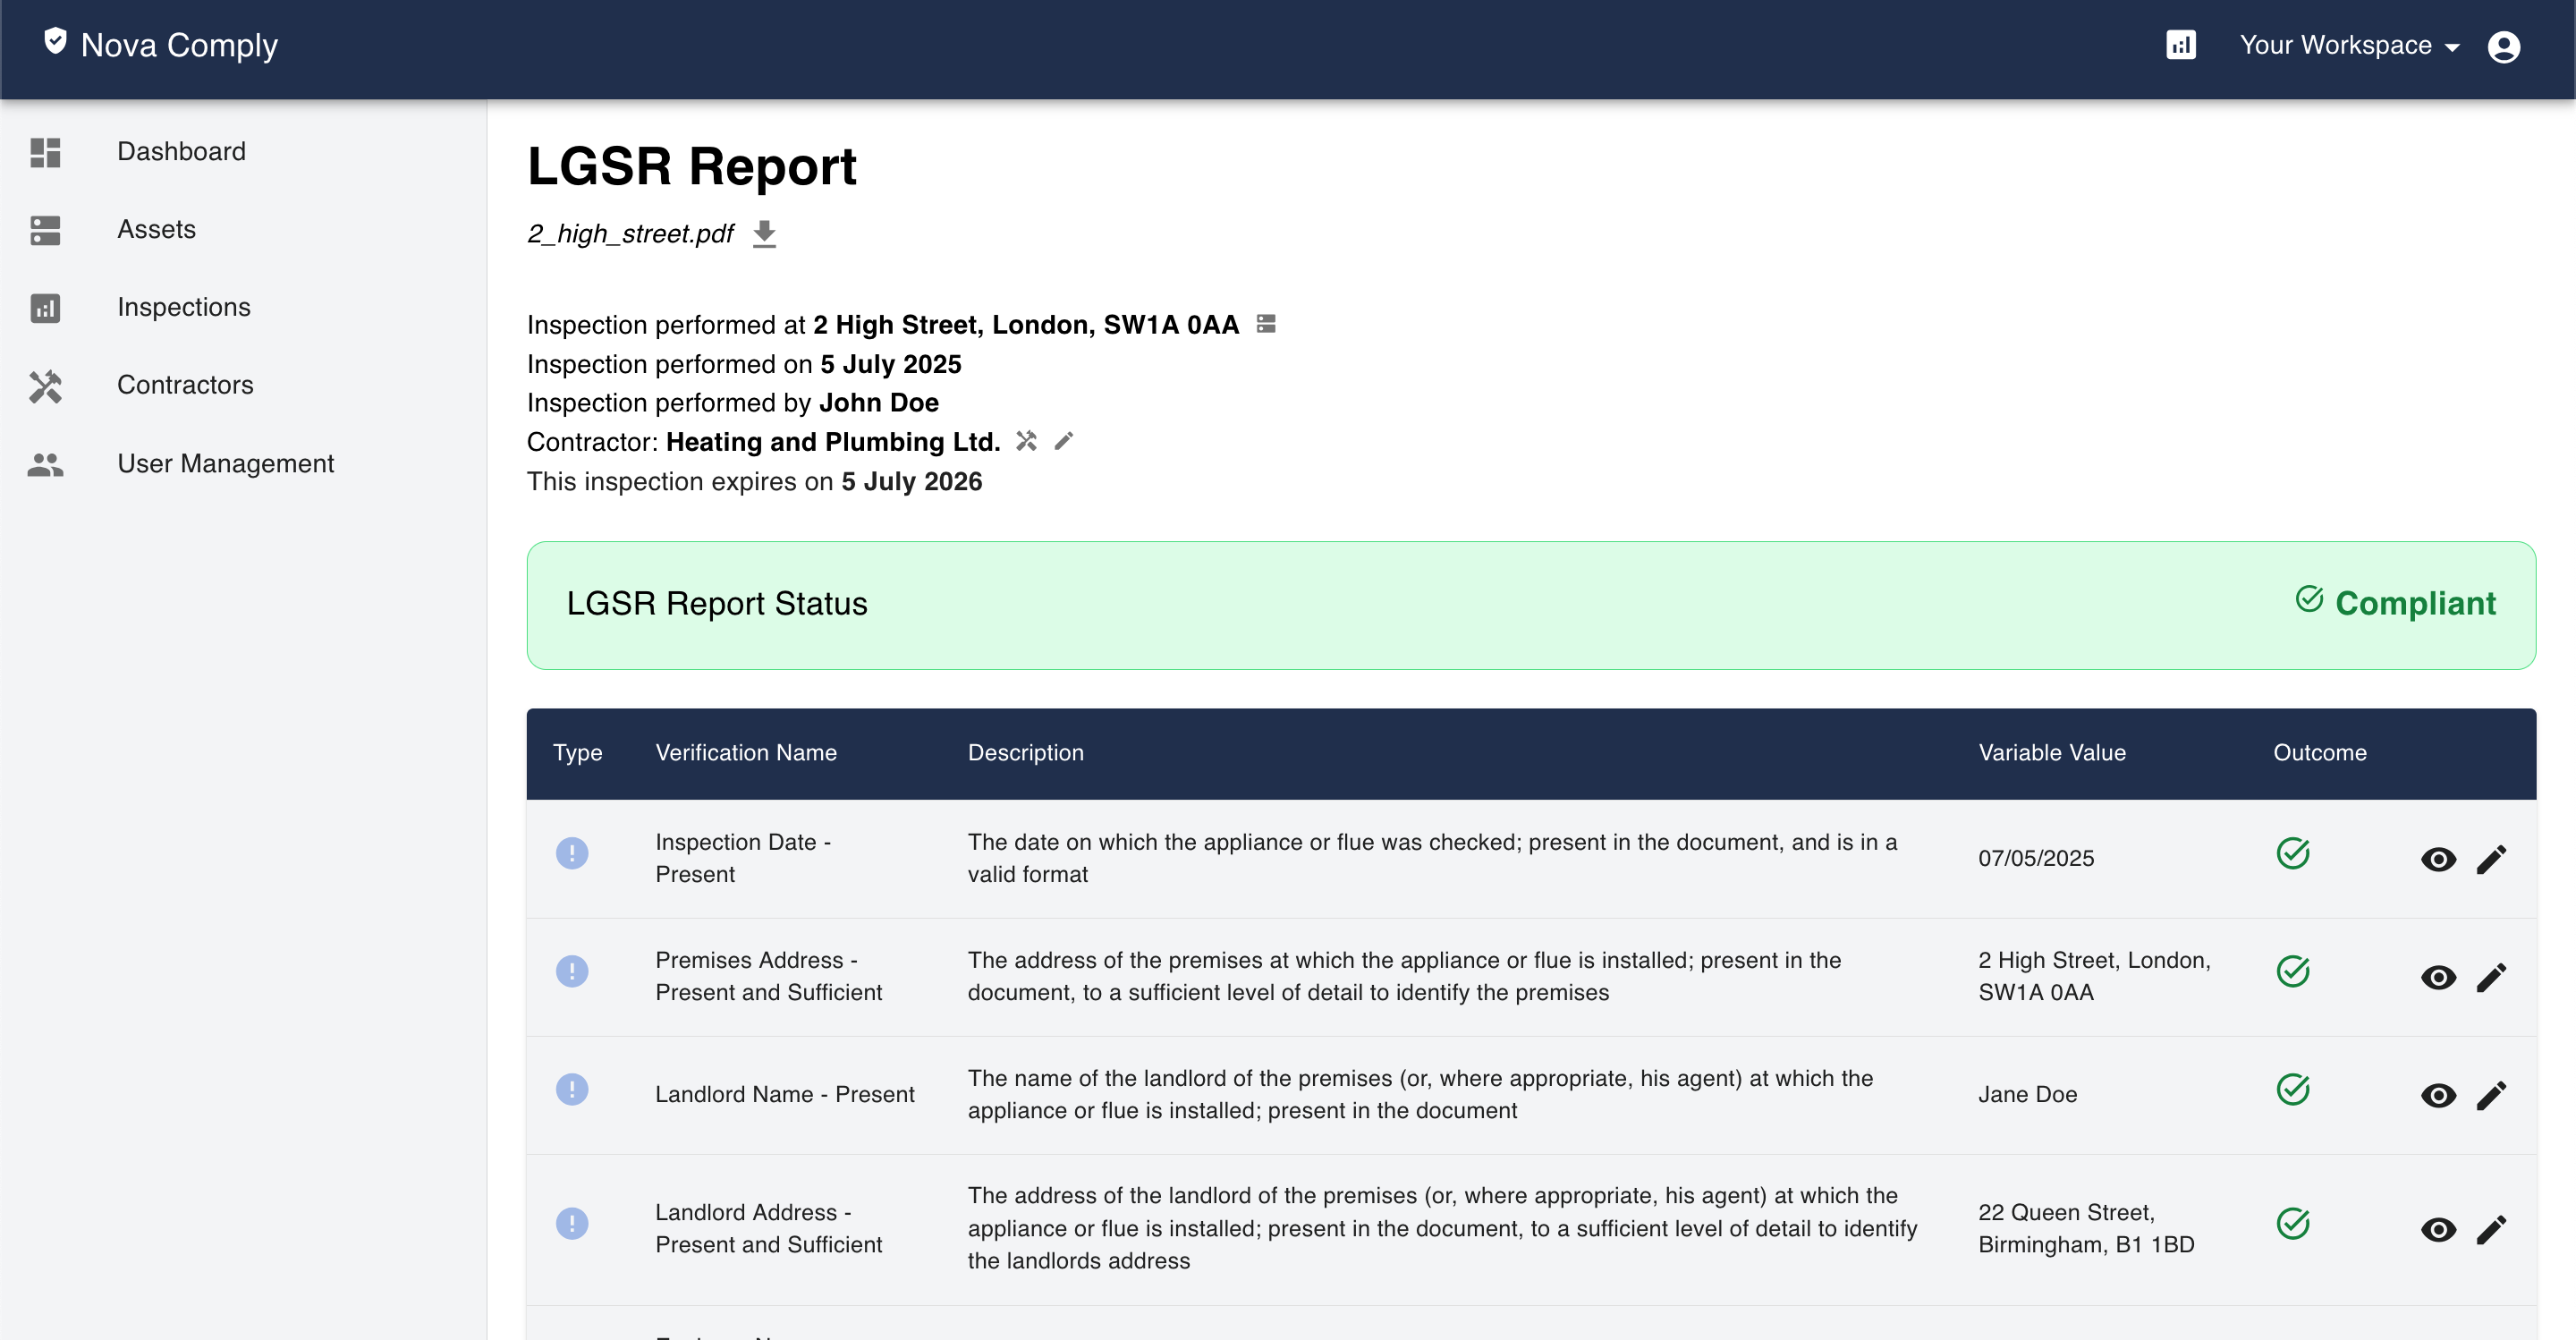Edit the Heating and Plumbing Ltd. contractor

coord(1064,440)
